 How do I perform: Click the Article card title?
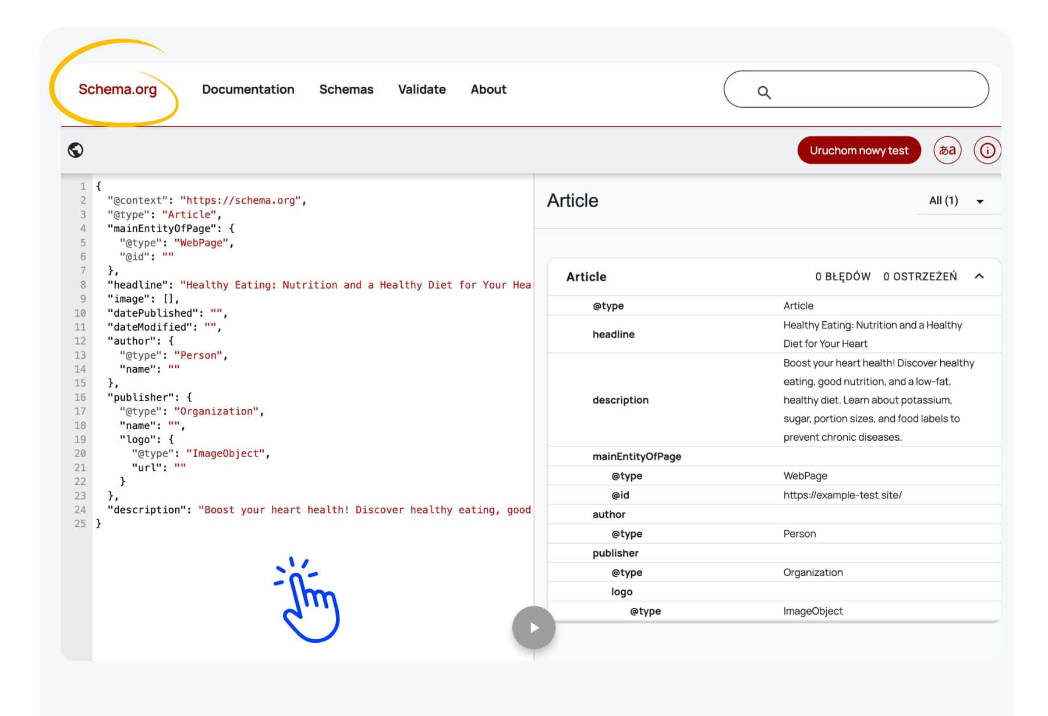click(x=586, y=277)
